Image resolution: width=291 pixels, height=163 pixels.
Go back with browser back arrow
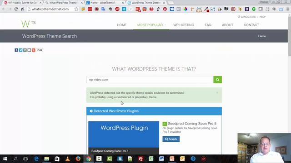(x=4, y=9)
